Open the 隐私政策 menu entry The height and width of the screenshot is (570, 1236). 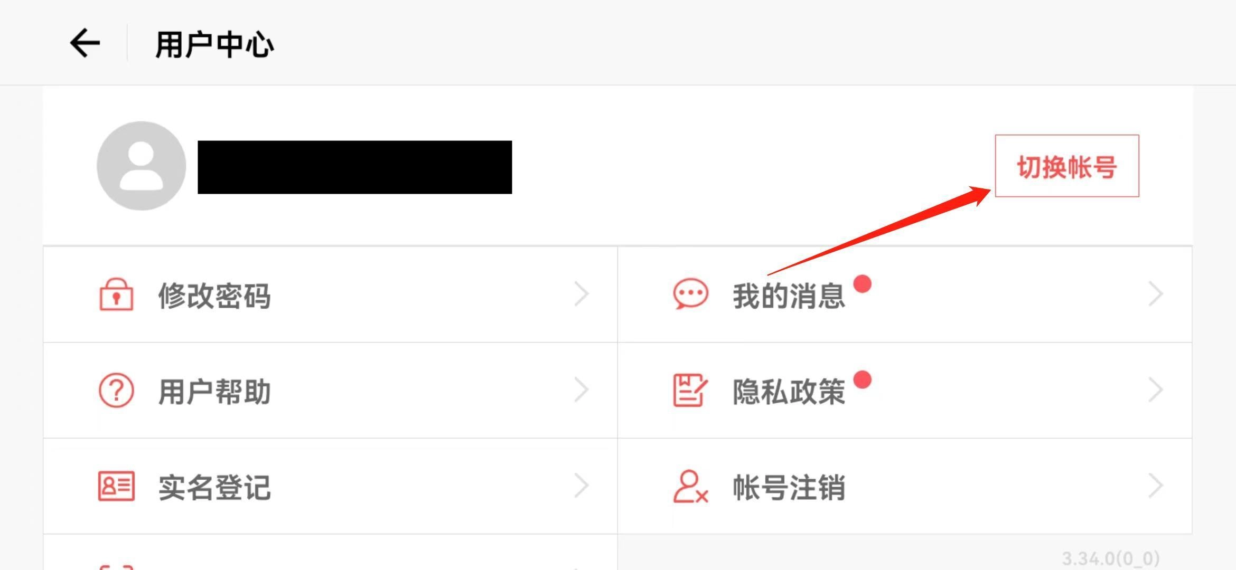(905, 391)
